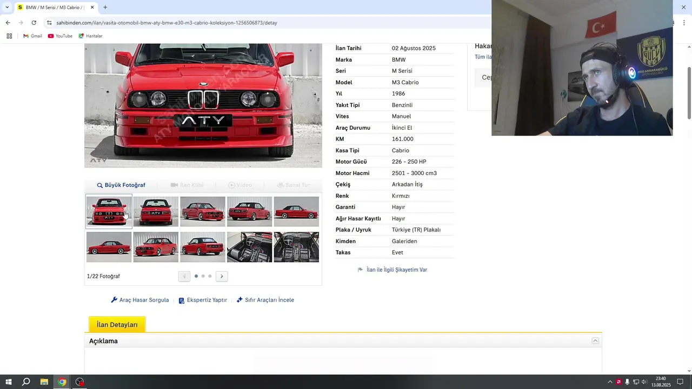Open the YouTube bookmark
This screenshot has height=389, width=692.
[60, 36]
